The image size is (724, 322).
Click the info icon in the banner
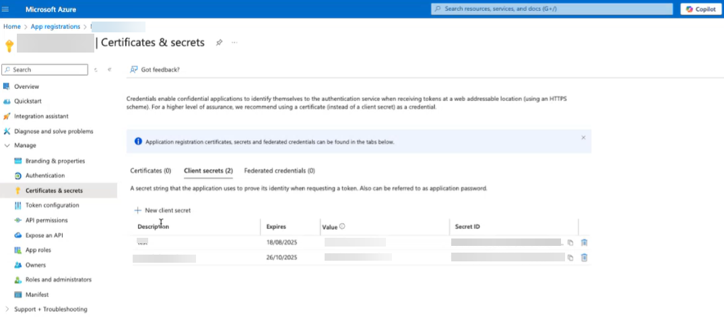(138, 141)
